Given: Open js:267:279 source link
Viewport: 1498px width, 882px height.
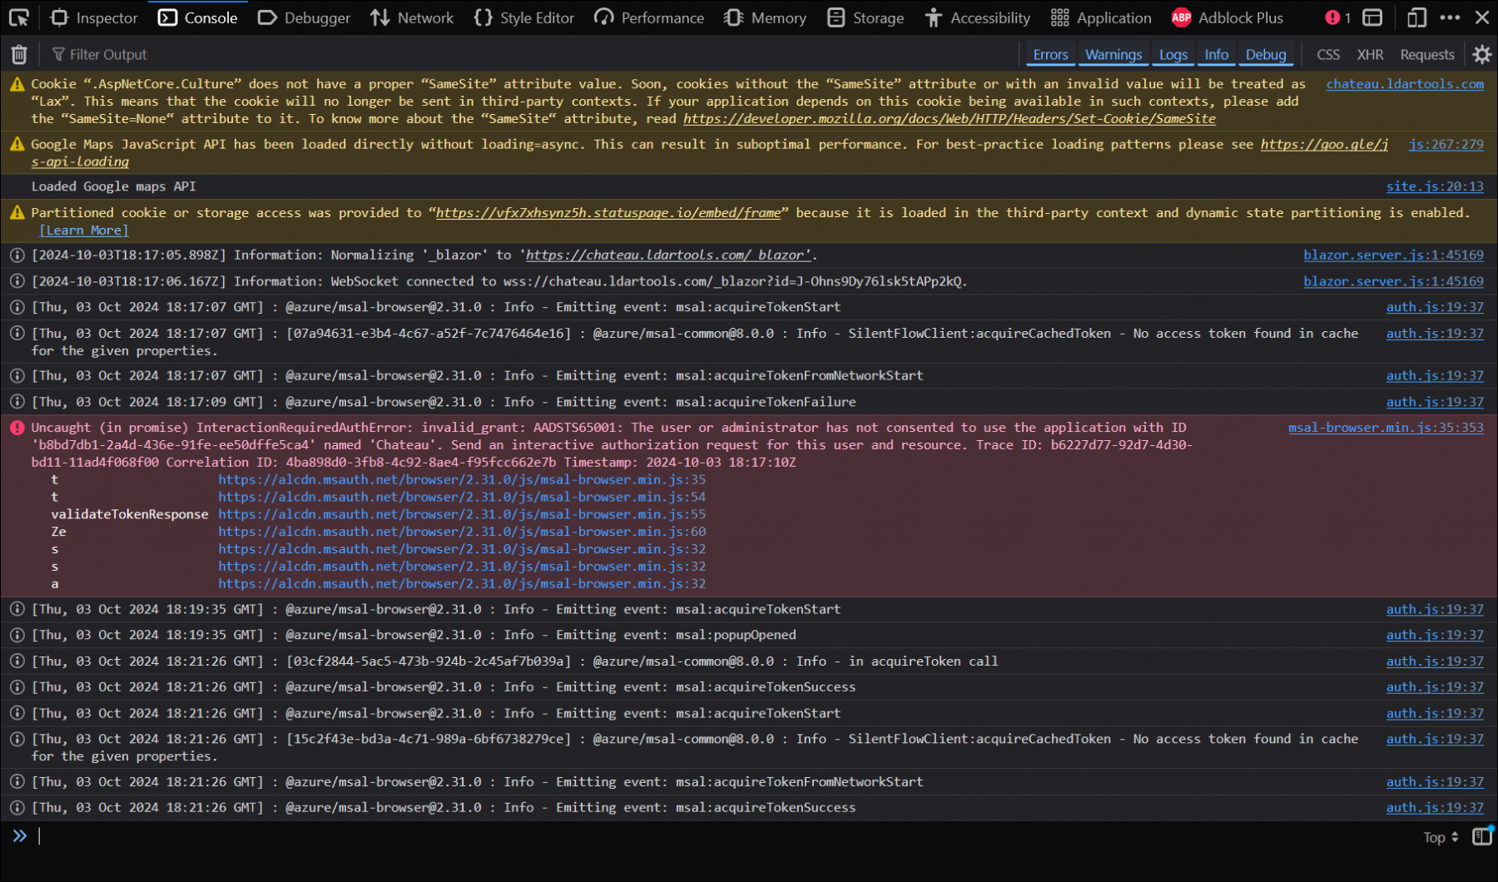Looking at the screenshot, I should pos(1446,145).
